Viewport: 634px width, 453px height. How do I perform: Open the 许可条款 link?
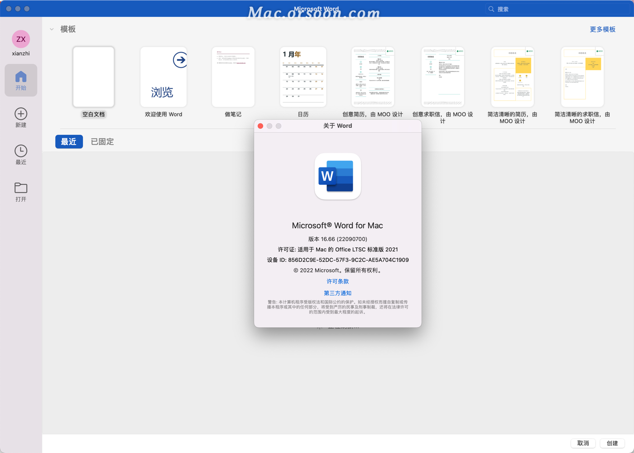point(338,281)
